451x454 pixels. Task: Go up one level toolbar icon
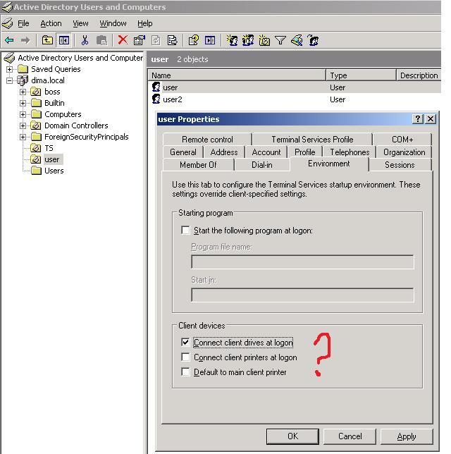[x=47, y=40]
